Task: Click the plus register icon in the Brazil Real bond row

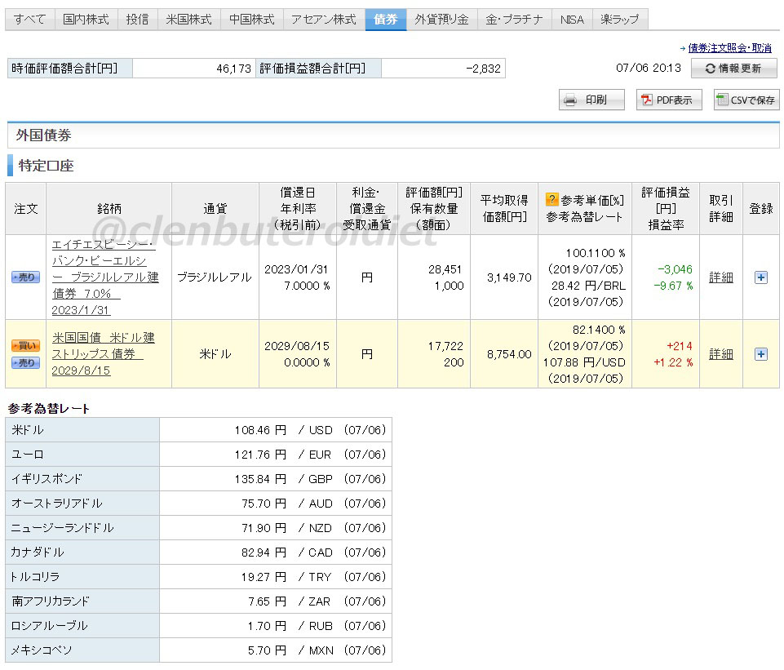Action: [761, 277]
